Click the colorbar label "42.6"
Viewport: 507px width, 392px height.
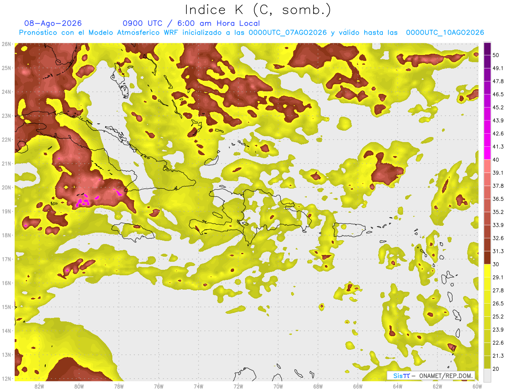(x=498, y=134)
